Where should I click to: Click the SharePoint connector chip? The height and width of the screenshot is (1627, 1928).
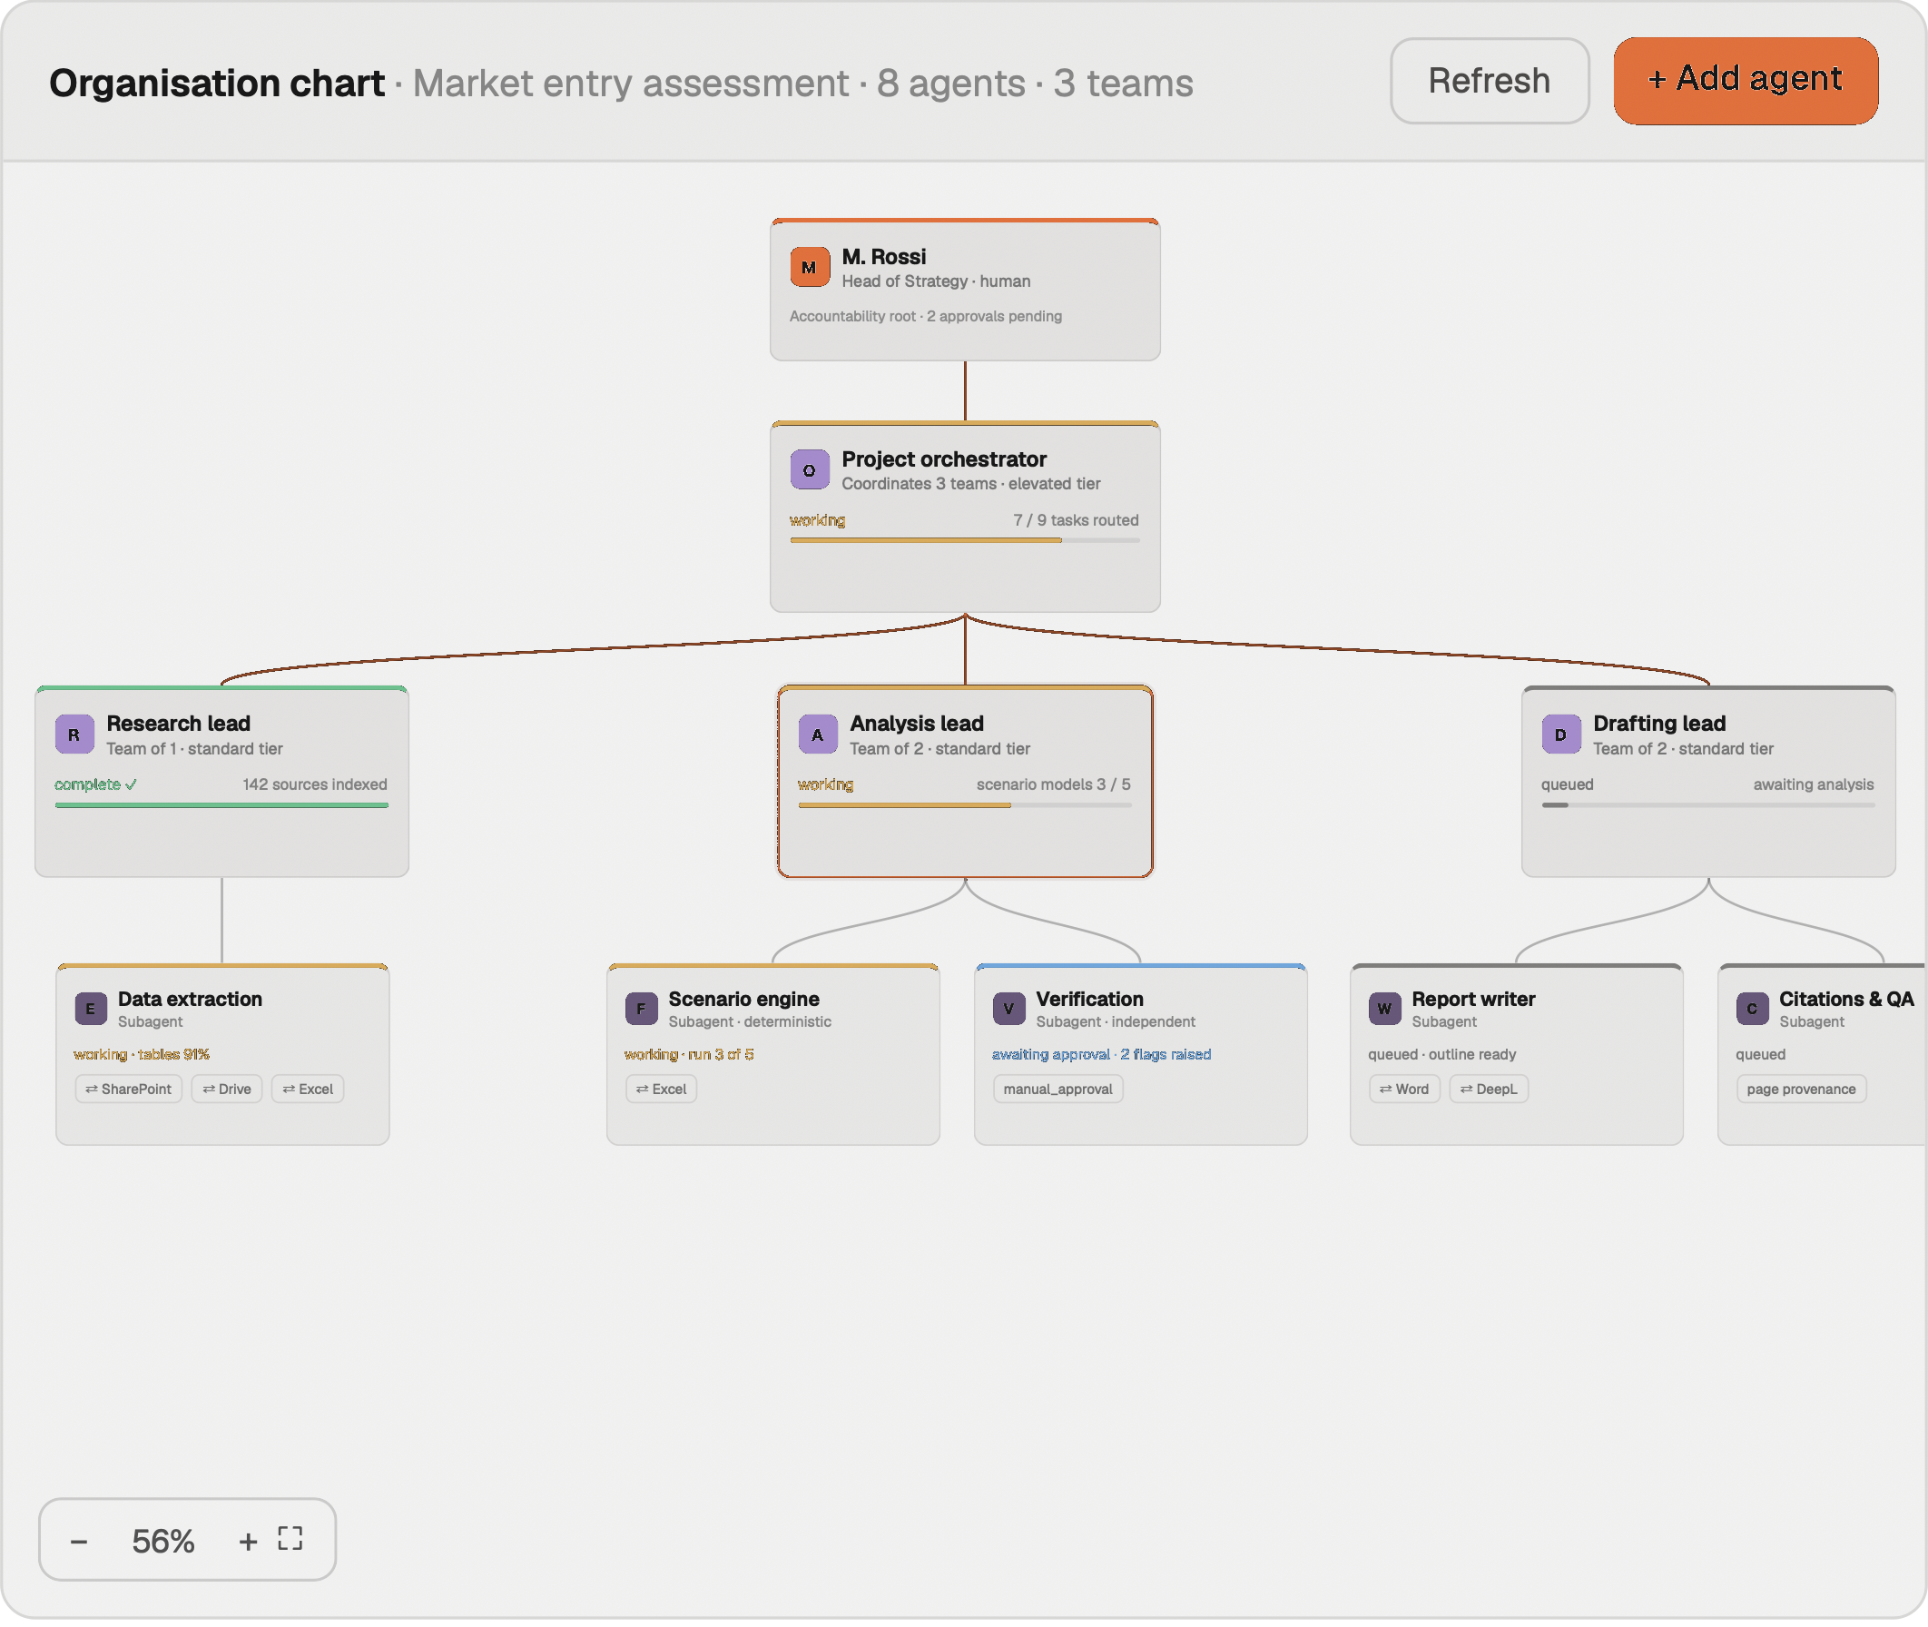click(x=128, y=1090)
